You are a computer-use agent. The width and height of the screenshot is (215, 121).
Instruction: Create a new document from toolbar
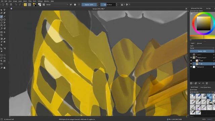pyautogui.click(x=3, y=4)
